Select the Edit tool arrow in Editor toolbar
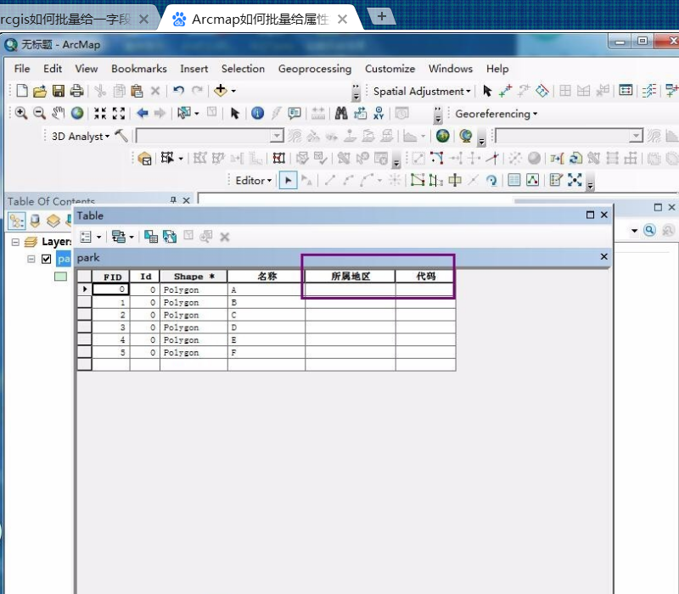This screenshot has height=594, width=679. coord(289,180)
